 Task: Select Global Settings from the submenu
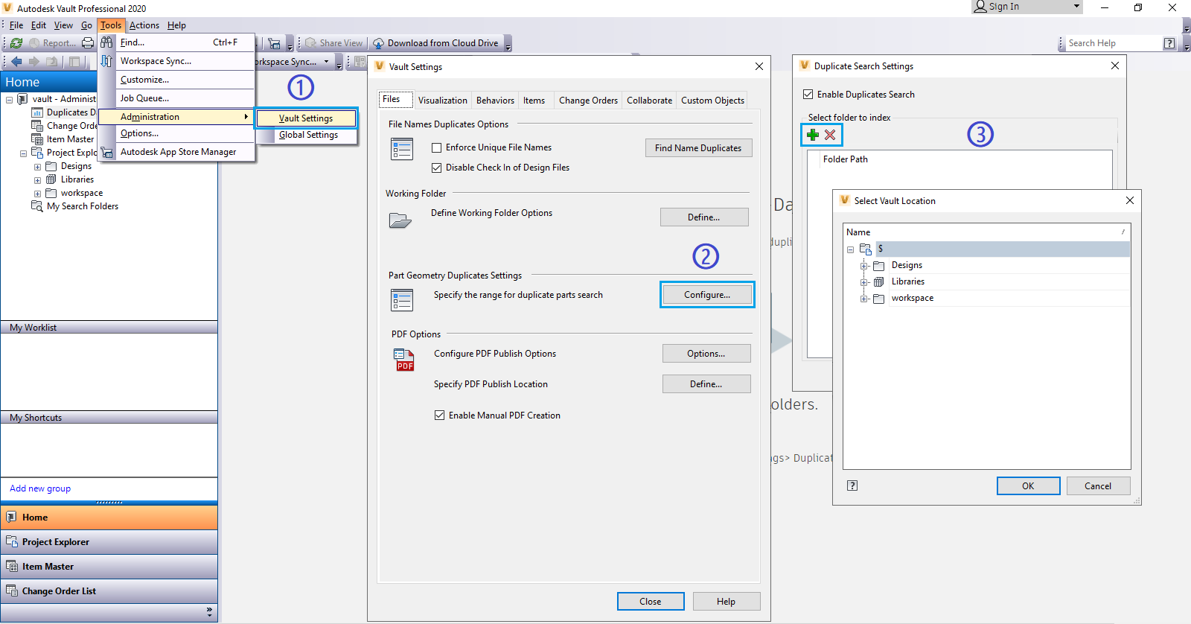[308, 135]
